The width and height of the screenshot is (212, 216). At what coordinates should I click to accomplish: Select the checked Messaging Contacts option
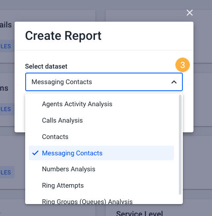click(101, 153)
